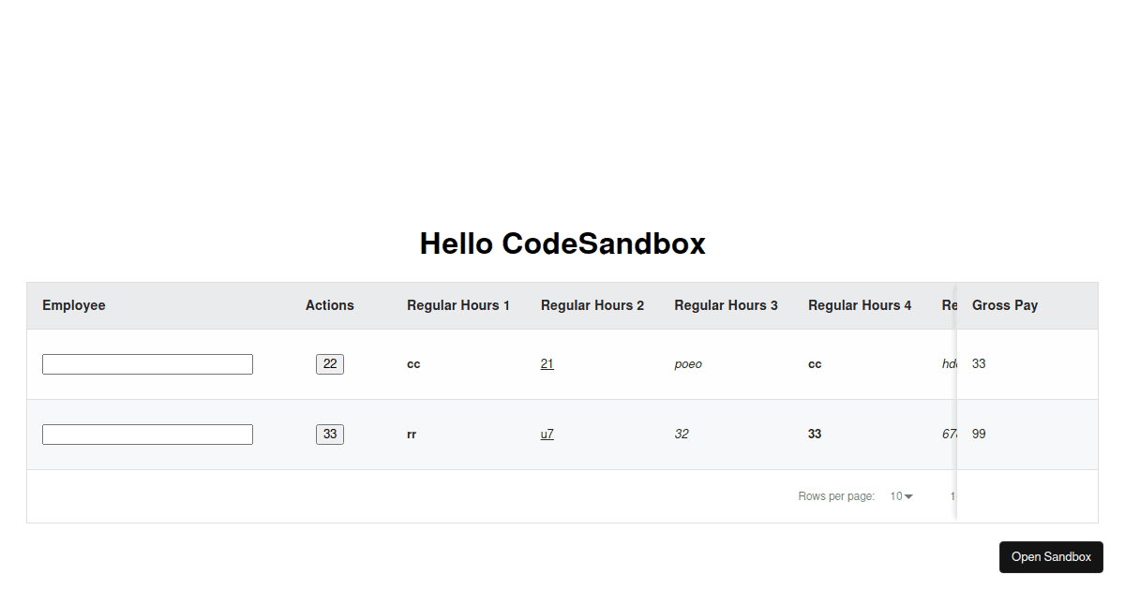Select the 99 Gross Pay cell
This screenshot has width=1125, height=590.
(x=979, y=434)
